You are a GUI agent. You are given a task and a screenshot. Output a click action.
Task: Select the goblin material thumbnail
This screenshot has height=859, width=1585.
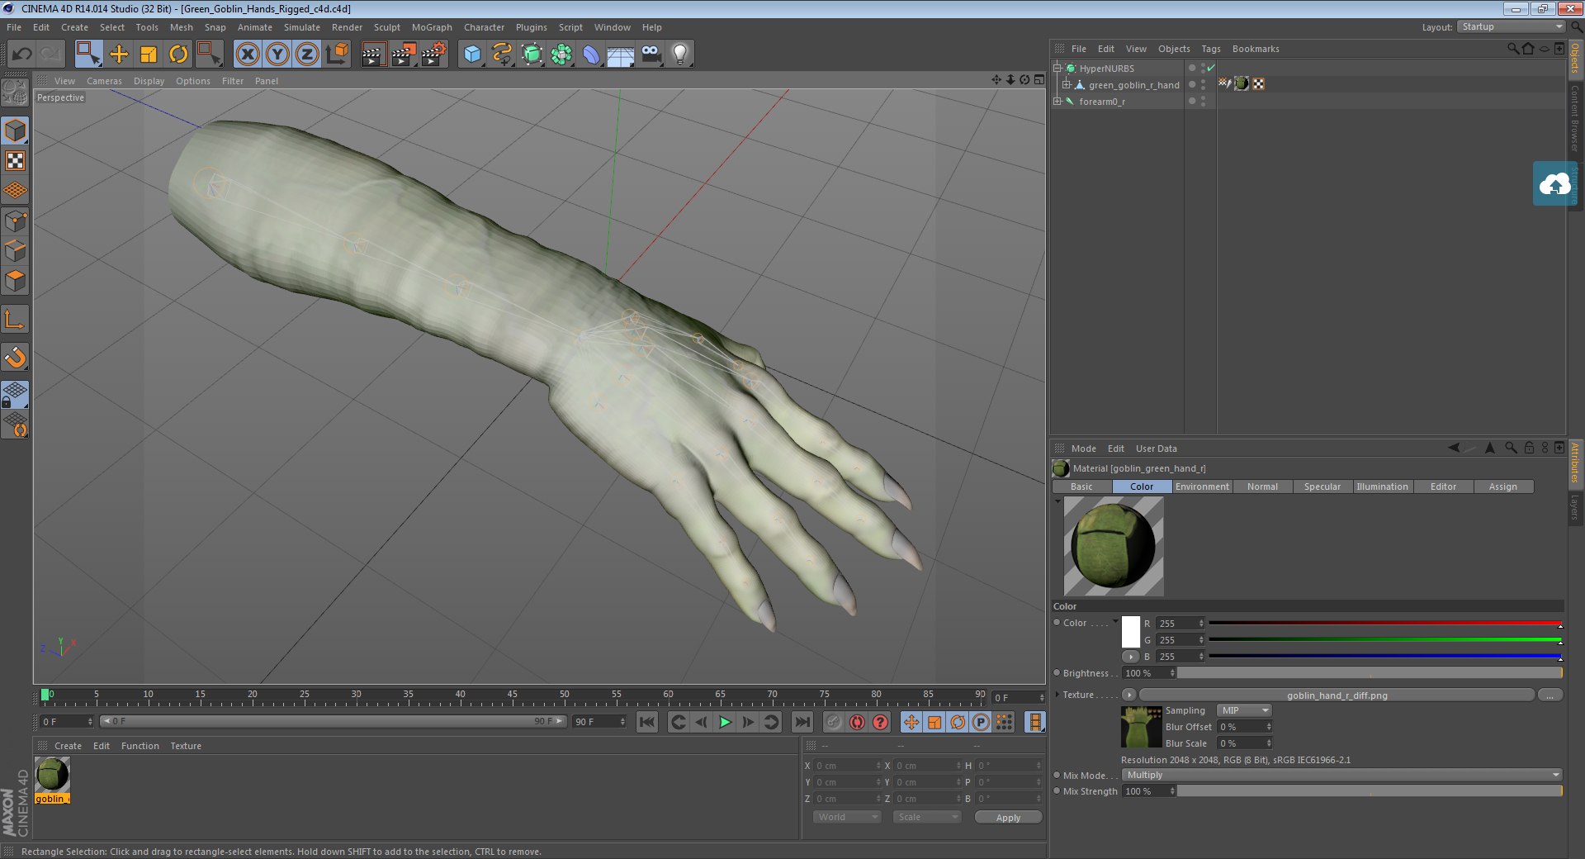52,775
